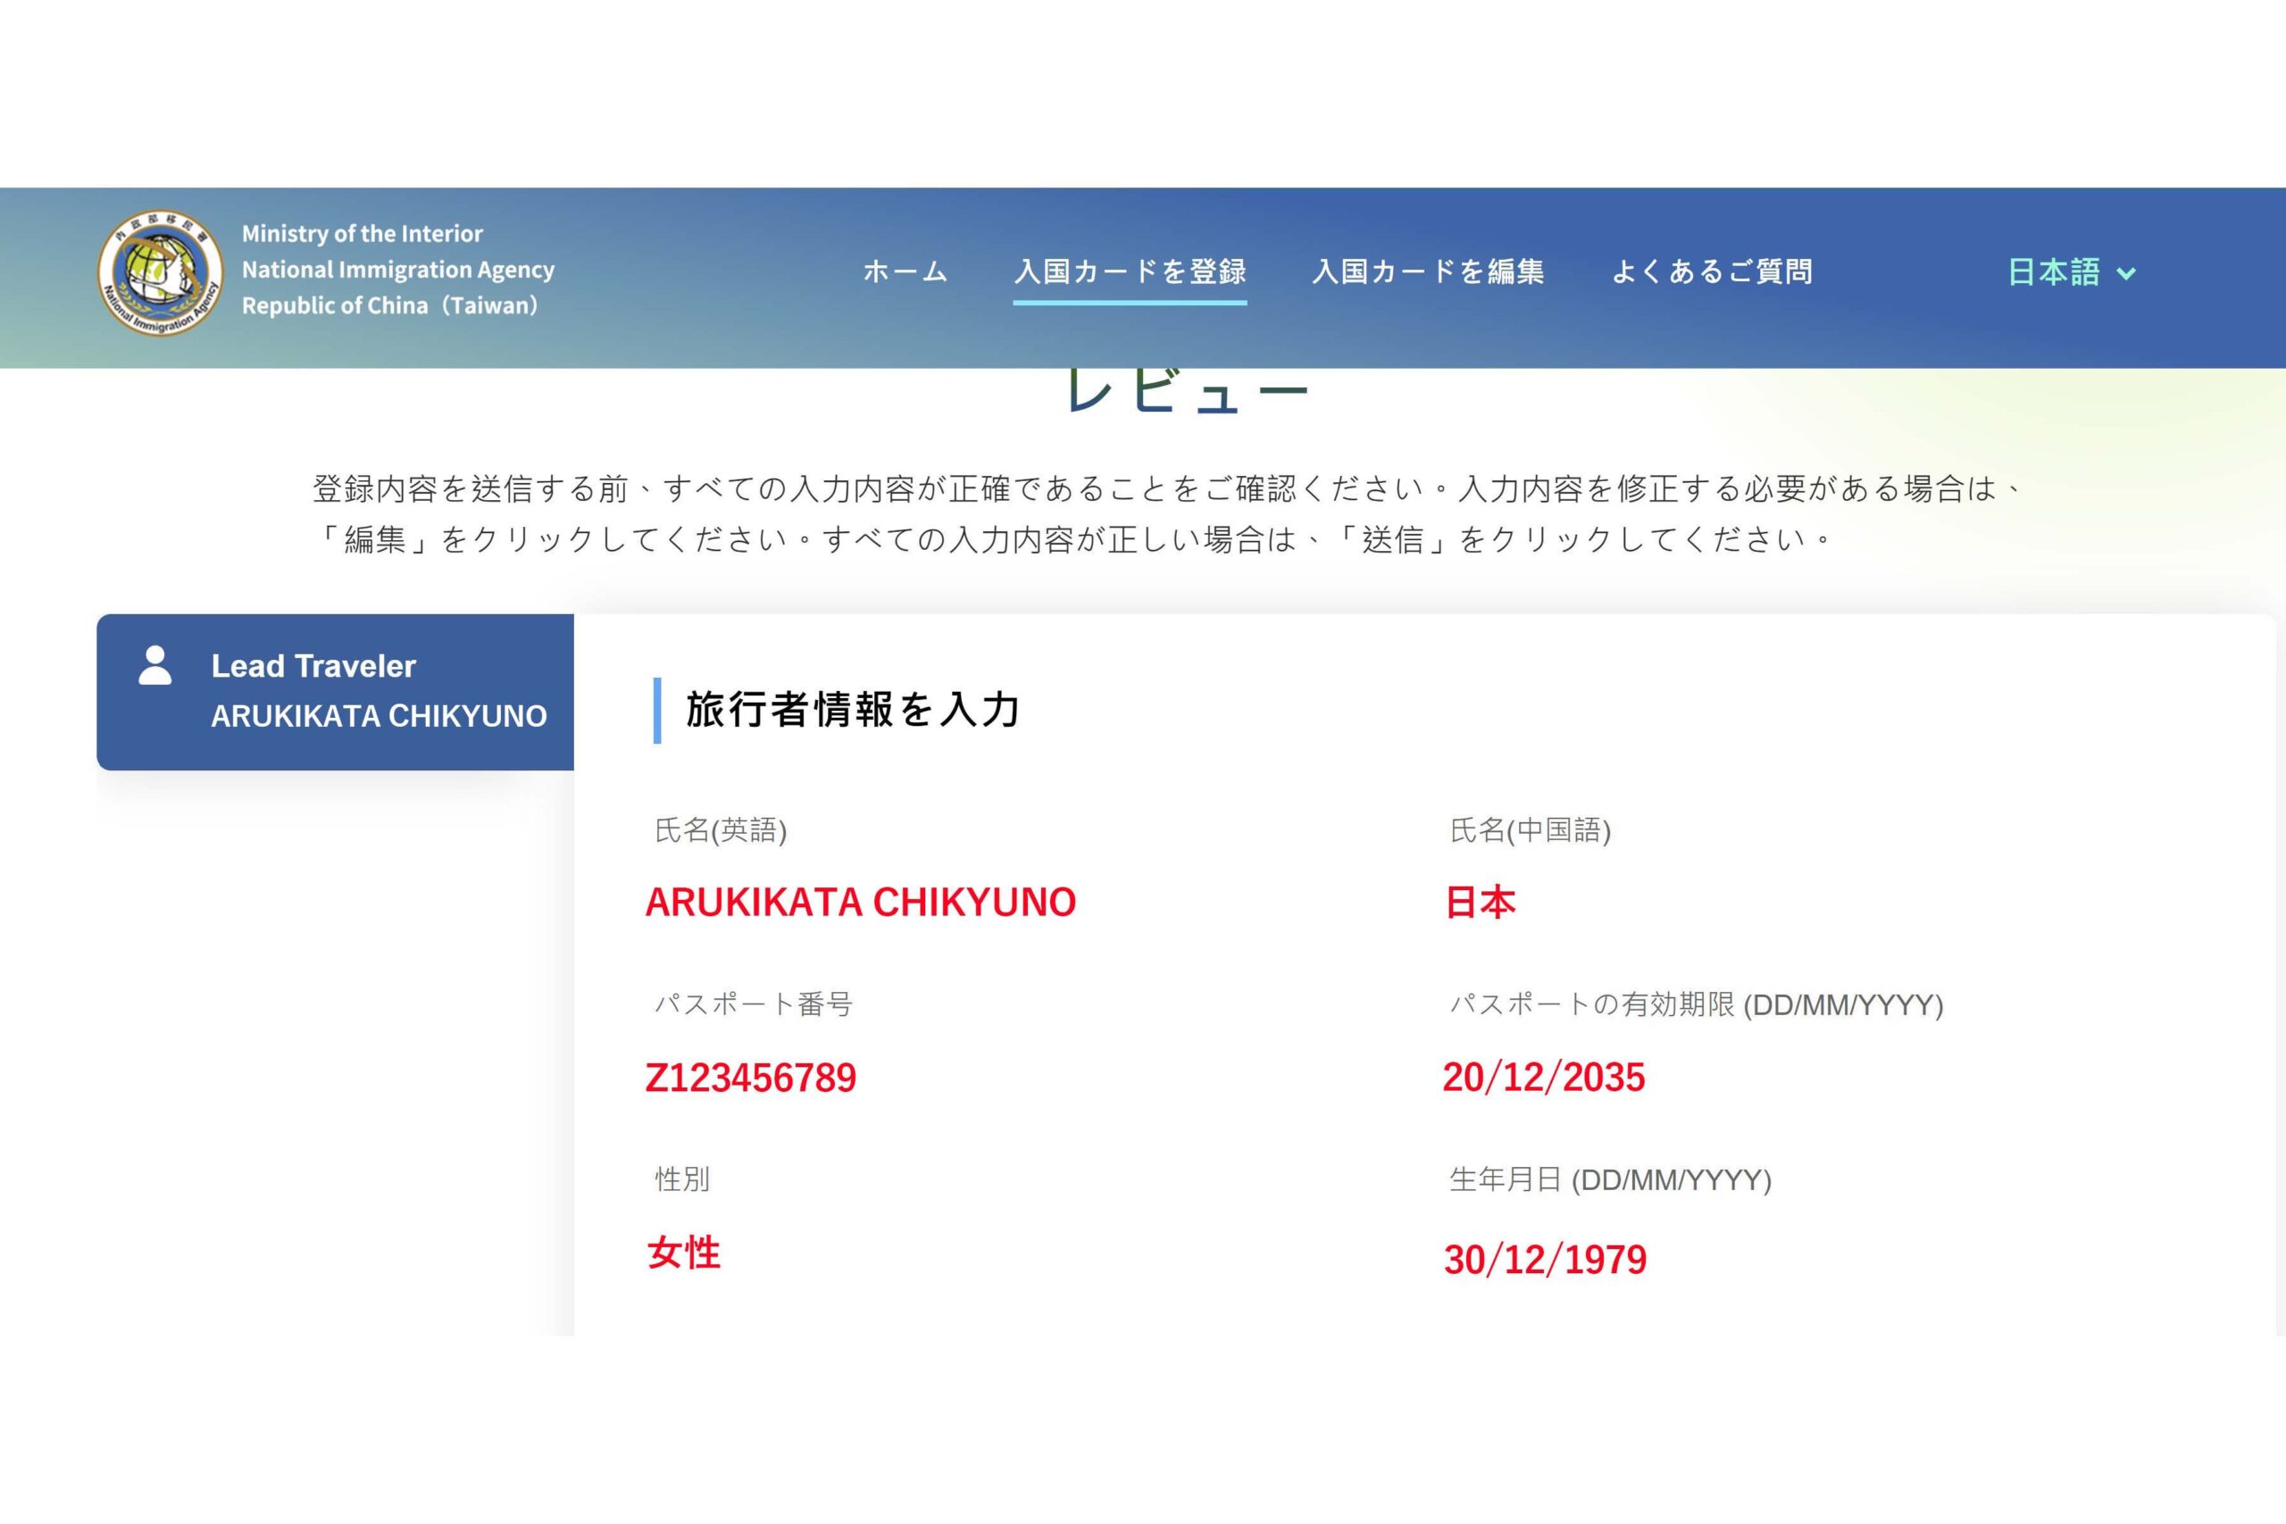Click passport number Z123456789
This screenshot has width=2286, height=1524.
click(x=750, y=1078)
